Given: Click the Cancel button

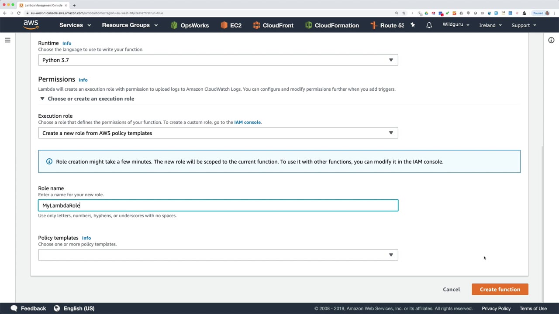Looking at the screenshot, I should (451, 290).
